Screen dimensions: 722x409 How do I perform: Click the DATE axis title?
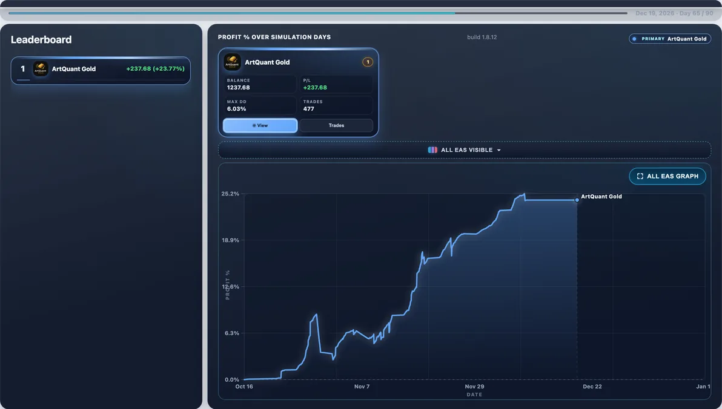[x=474, y=394]
